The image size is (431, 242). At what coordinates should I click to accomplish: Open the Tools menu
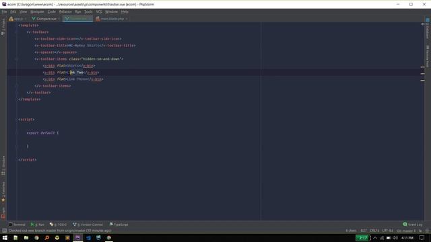tap(88, 12)
